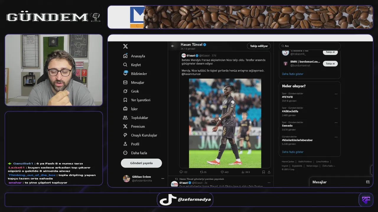378x212 pixels.
Task: Open the Çerez Politikası footer link
Action: click(x=322, y=162)
